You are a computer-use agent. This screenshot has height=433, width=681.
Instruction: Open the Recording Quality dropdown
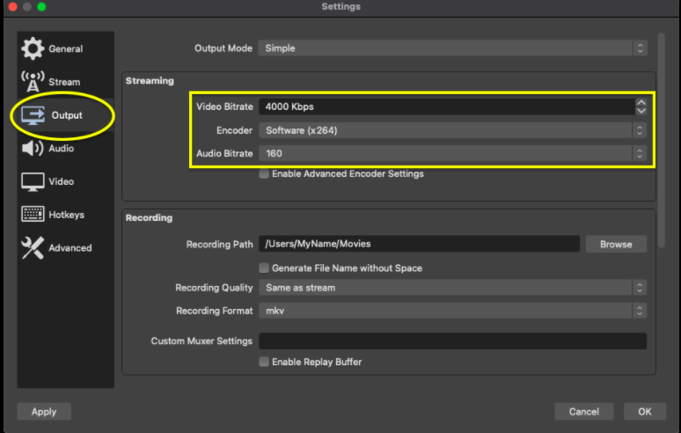pyautogui.click(x=452, y=288)
